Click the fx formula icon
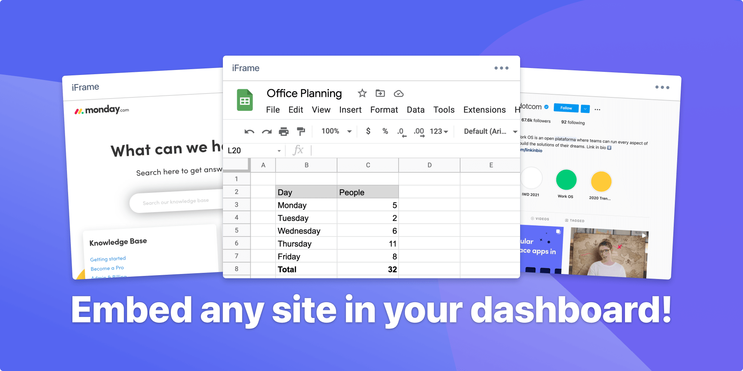743x371 pixels. pos(298,150)
